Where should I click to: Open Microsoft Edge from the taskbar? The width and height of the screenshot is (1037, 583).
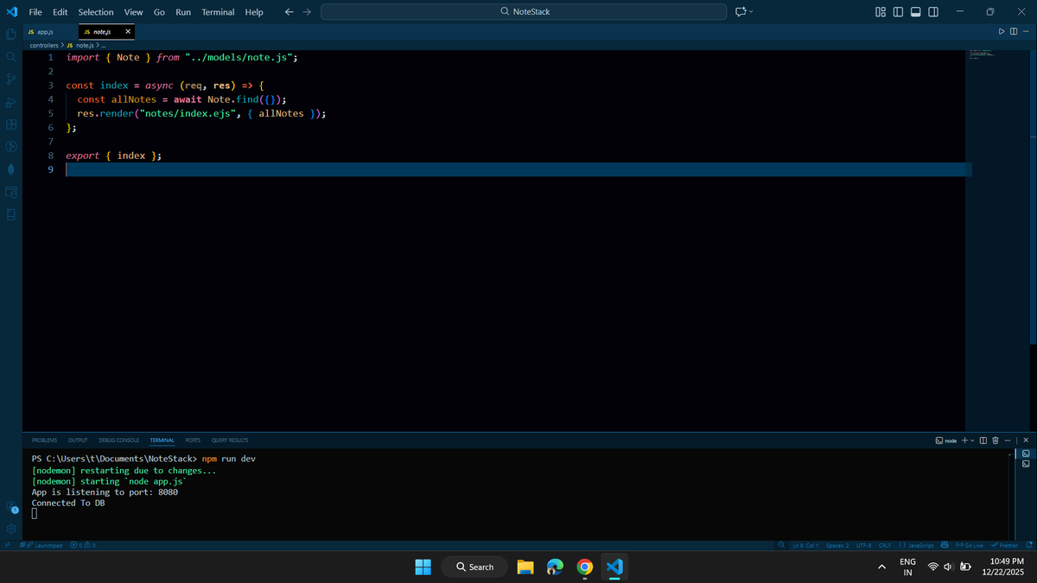[555, 567]
